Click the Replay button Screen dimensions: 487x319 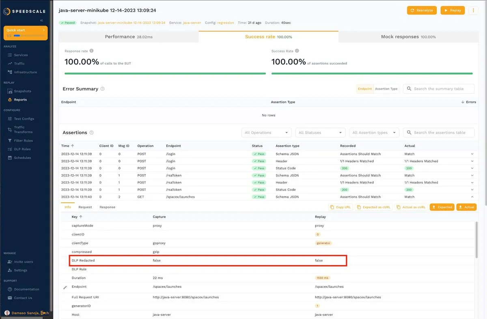[452, 11]
